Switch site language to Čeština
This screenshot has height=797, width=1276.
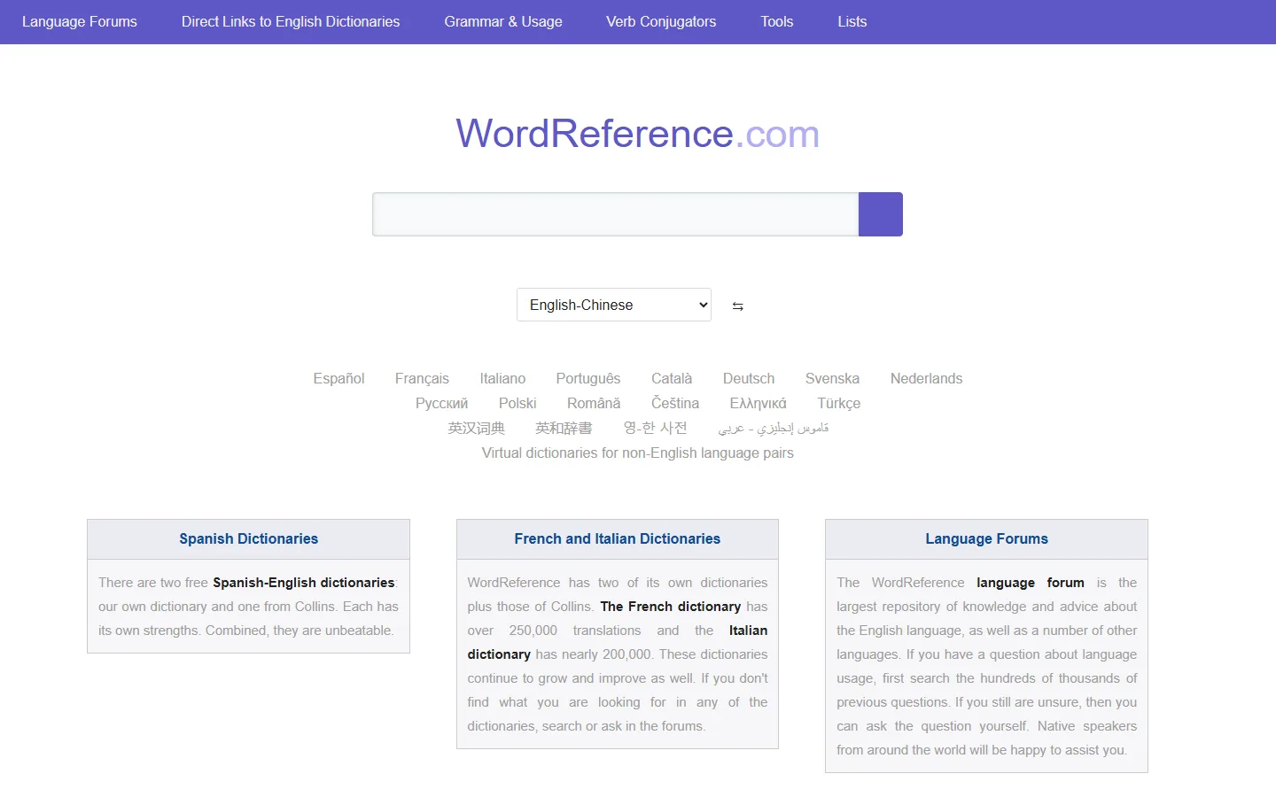coord(675,403)
